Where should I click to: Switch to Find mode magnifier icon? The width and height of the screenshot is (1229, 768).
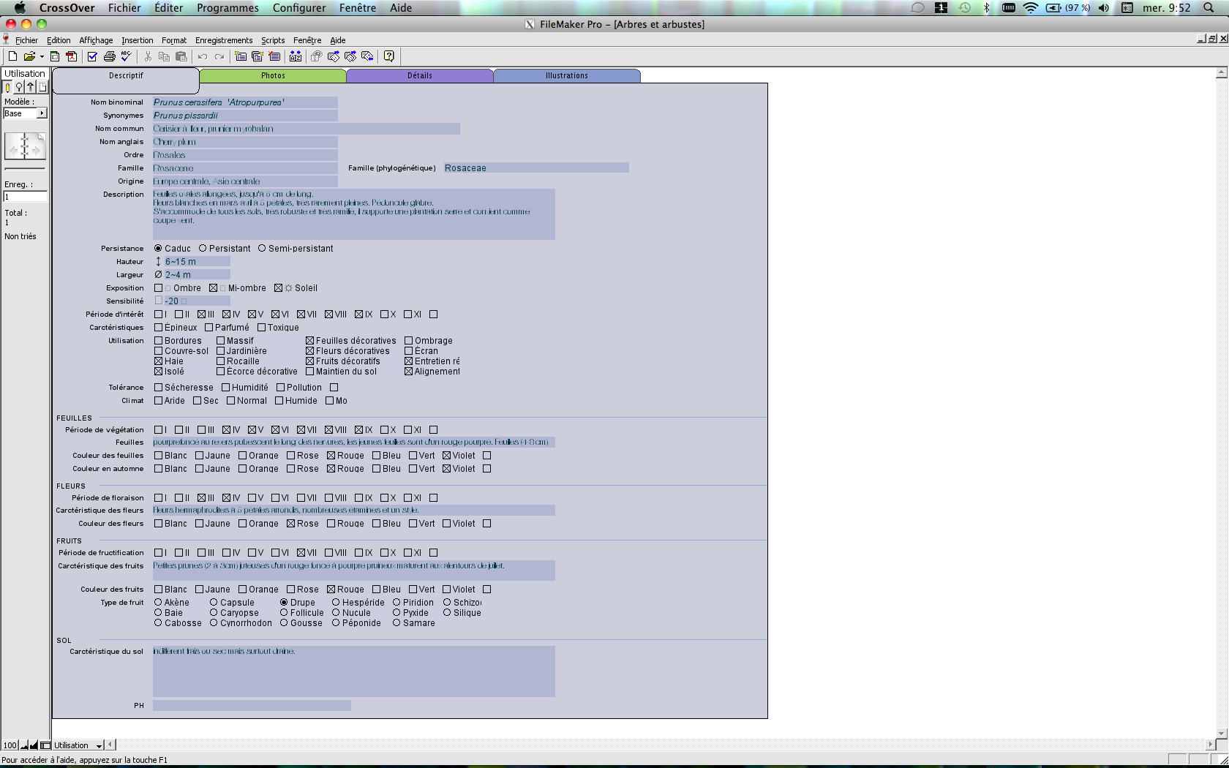[x=19, y=87]
